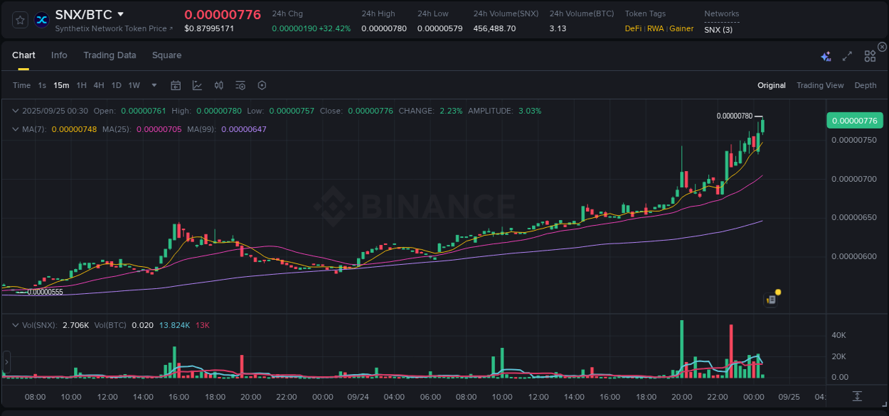
Task: Open chart settings via the hexagon icon
Action: tap(262, 85)
